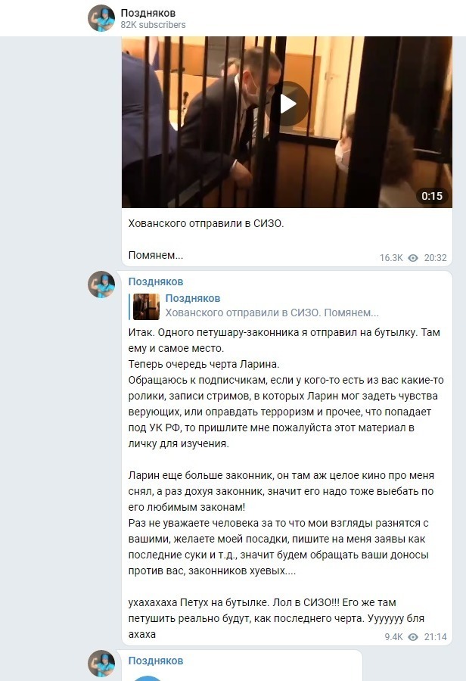Click the 0:15 video duration badge

(x=432, y=196)
